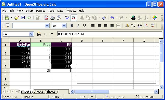This screenshot has height=100, width=165.
Task: Expand the font size dropdown
Action: coord(64,25)
